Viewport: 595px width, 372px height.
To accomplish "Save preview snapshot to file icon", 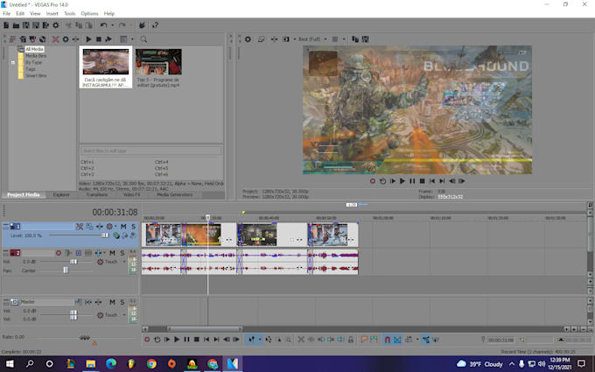I will [x=366, y=39].
